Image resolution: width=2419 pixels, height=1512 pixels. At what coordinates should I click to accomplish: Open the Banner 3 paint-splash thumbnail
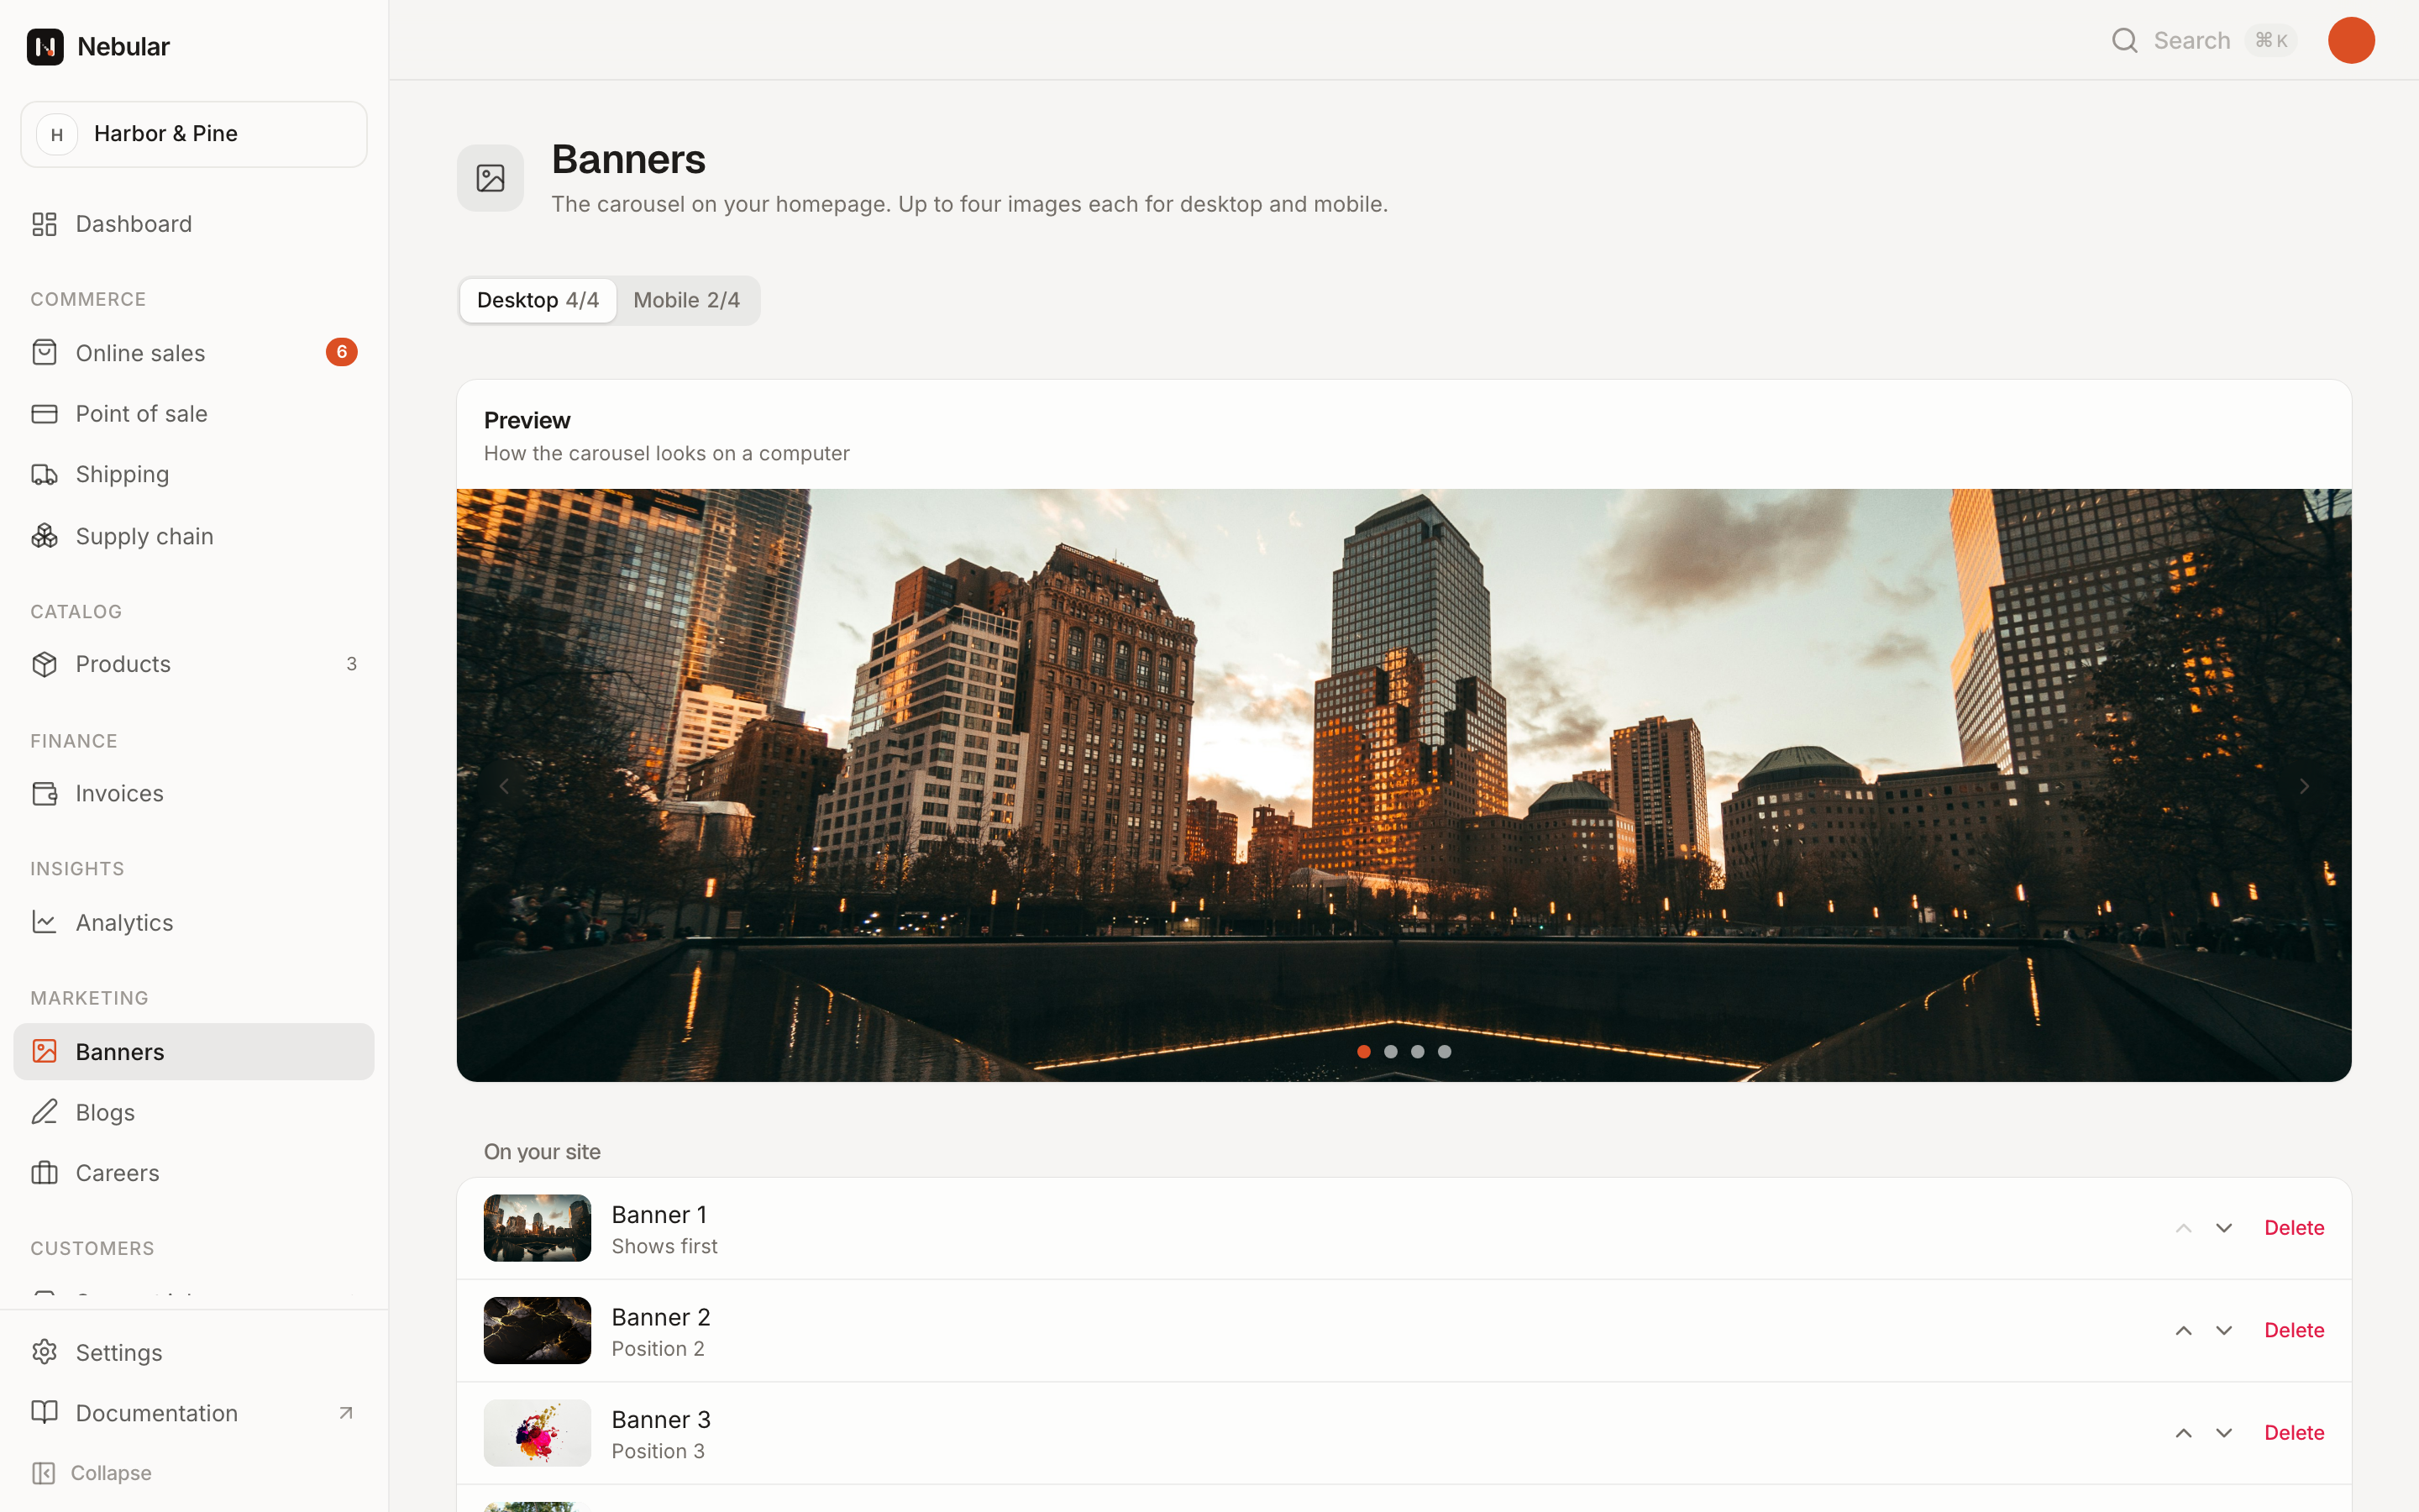pyautogui.click(x=538, y=1433)
